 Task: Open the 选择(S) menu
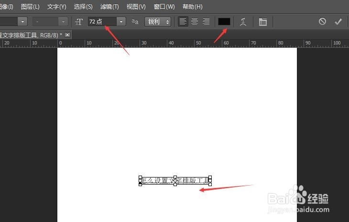tap(83, 7)
